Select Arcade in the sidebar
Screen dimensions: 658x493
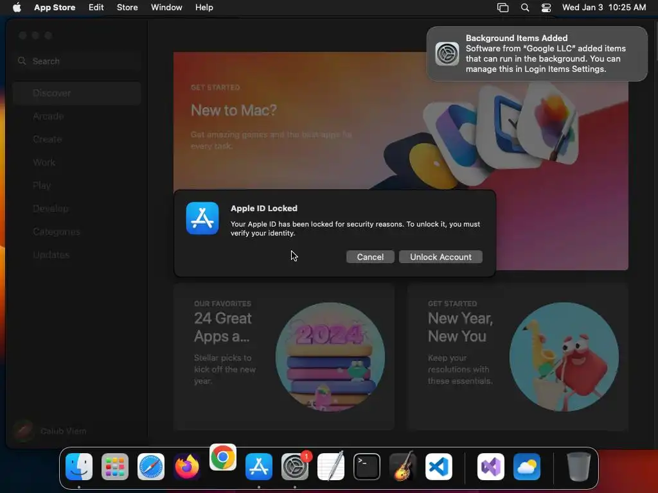[77, 116]
